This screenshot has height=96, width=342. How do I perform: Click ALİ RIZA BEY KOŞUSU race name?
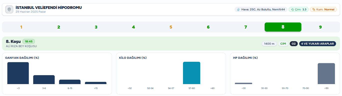coord(21,46)
